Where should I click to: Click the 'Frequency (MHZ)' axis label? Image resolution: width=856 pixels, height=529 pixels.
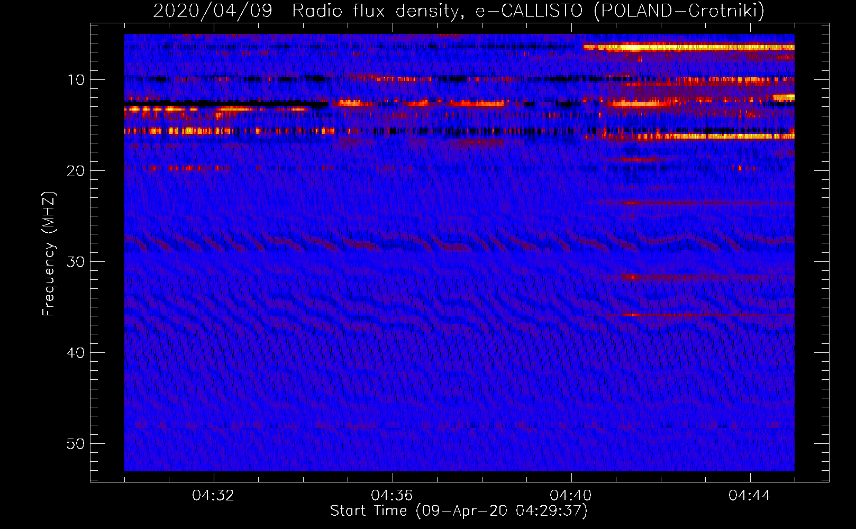tap(49, 254)
